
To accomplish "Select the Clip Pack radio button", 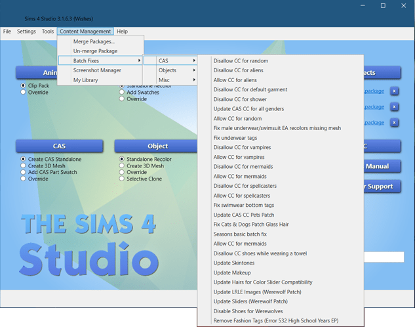I will pos(23,85).
